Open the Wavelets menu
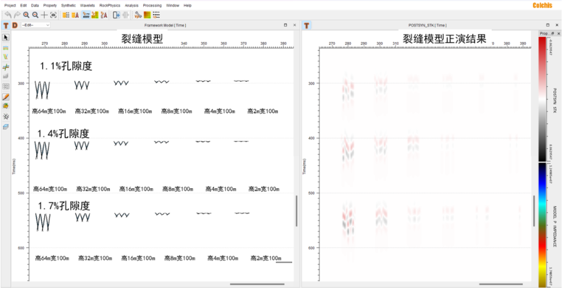This screenshot has height=288, width=562. click(x=87, y=5)
